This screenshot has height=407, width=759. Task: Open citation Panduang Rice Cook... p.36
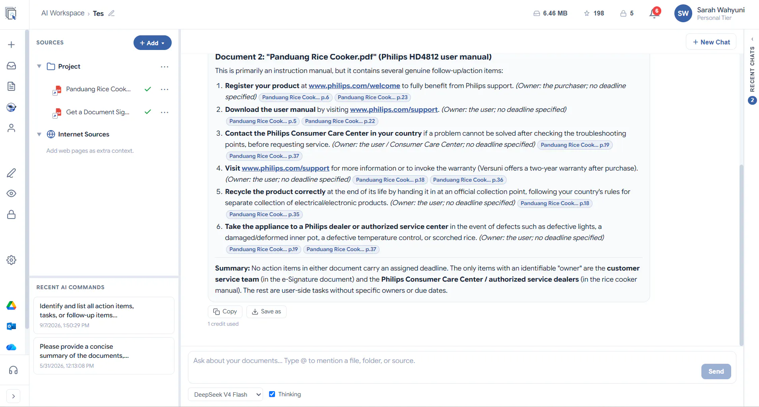468,180
